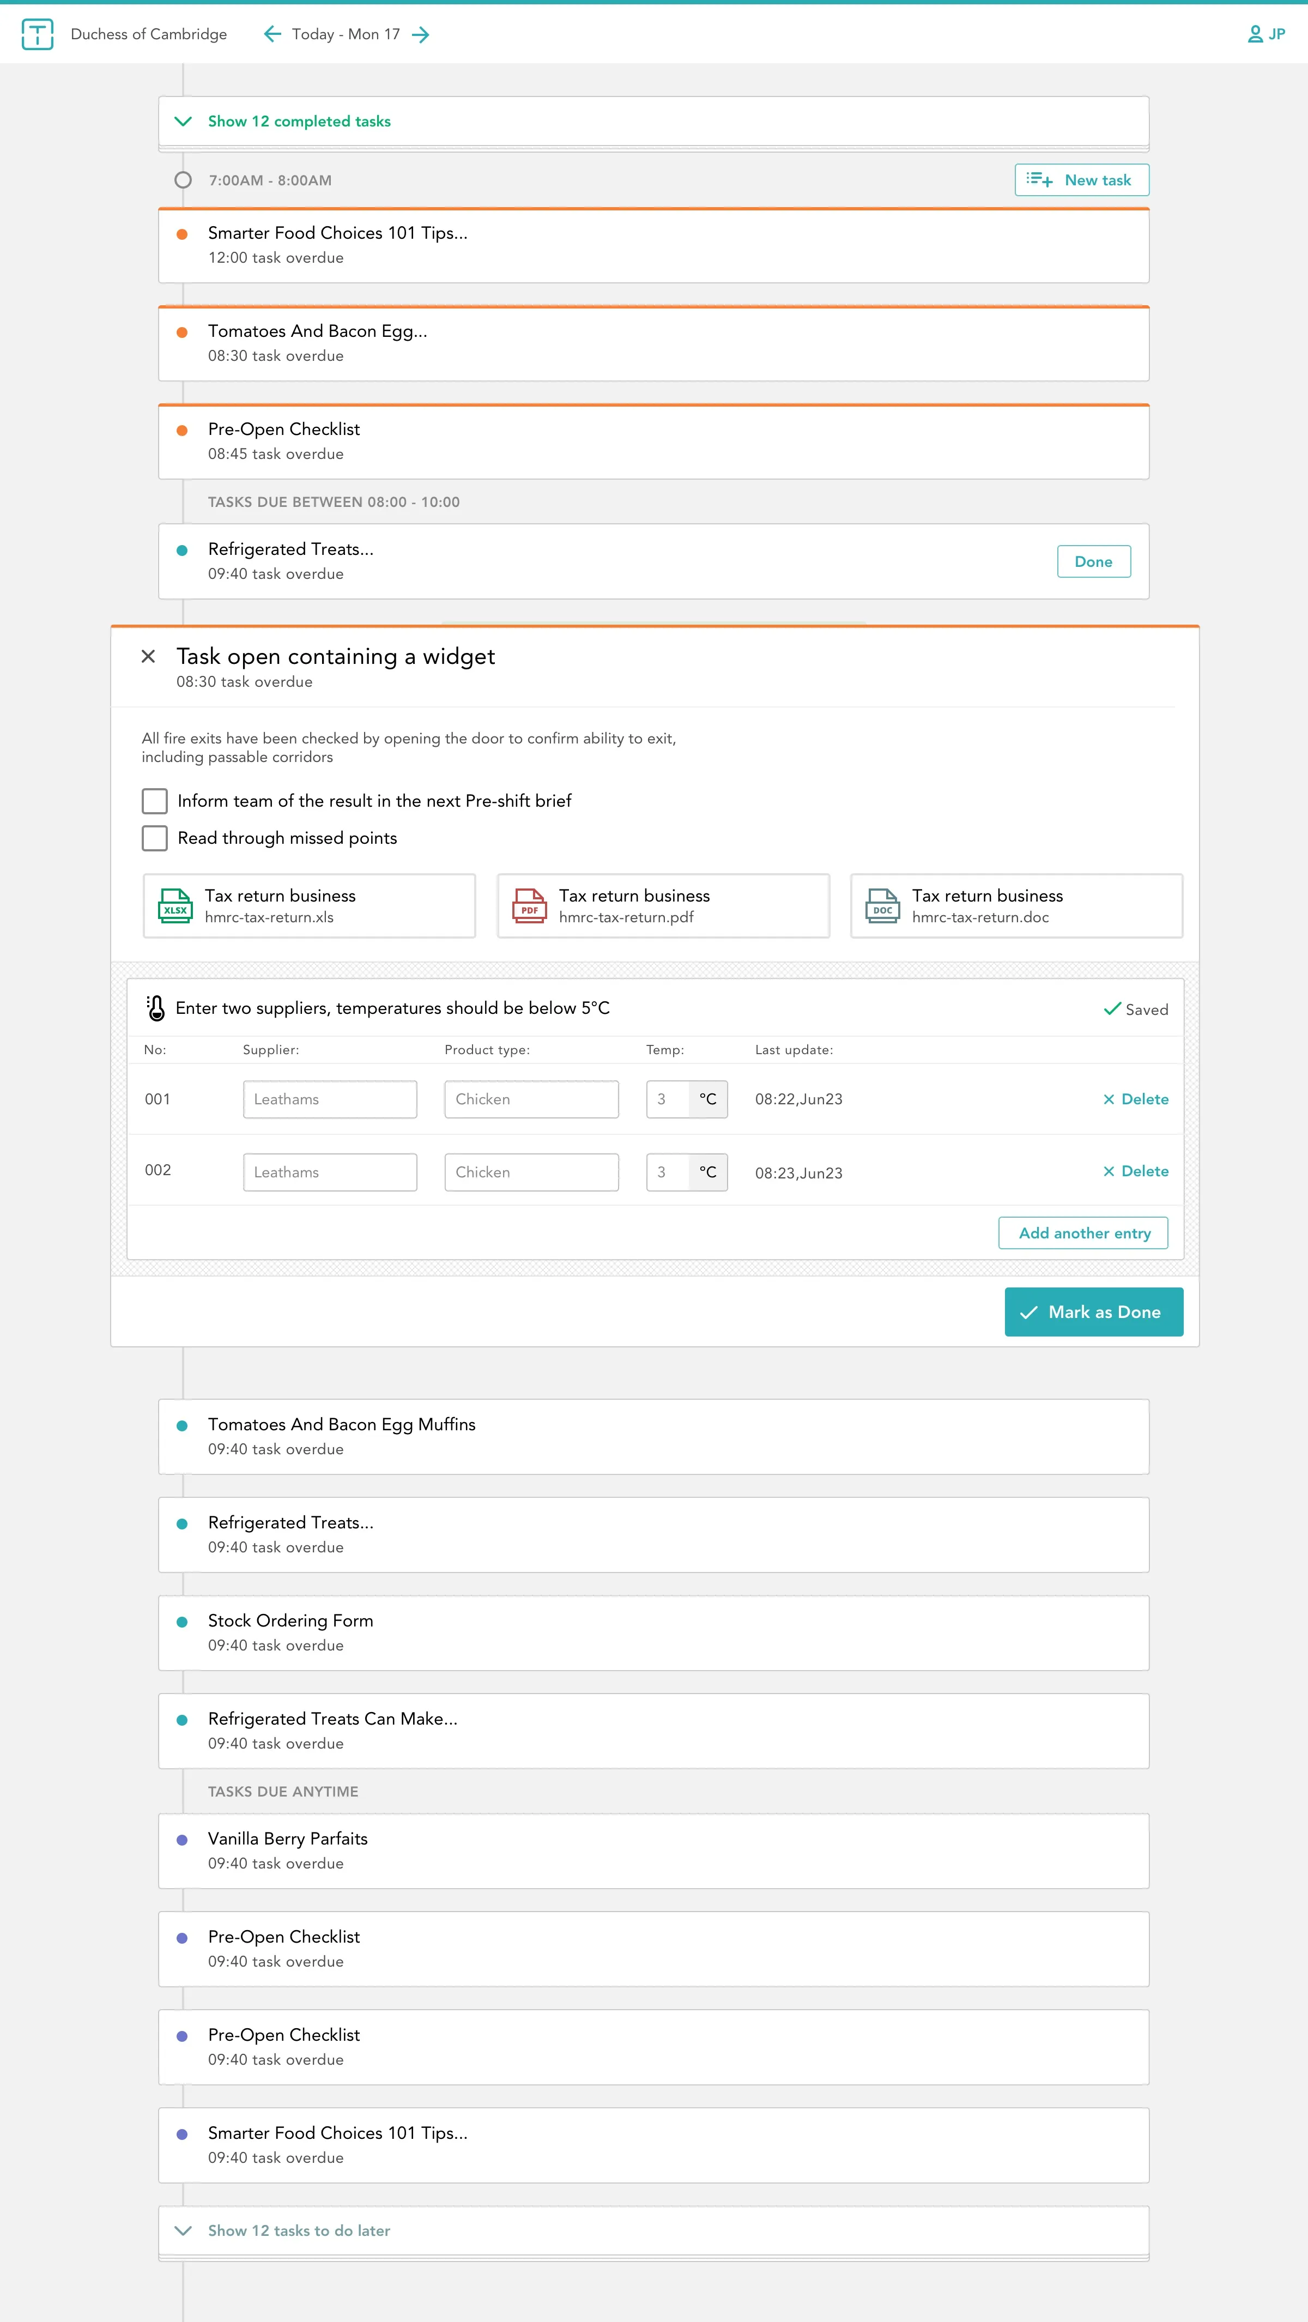This screenshot has height=2322, width=1308.
Task: Tick Read through missed points checkbox
Action: coord(155,837)
